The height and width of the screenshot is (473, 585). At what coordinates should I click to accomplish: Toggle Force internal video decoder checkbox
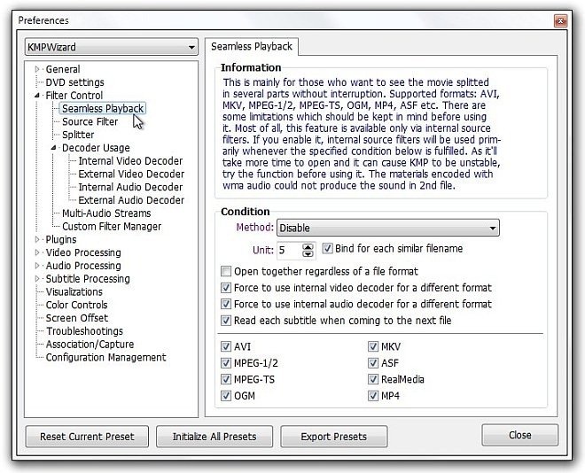(226, 288)
